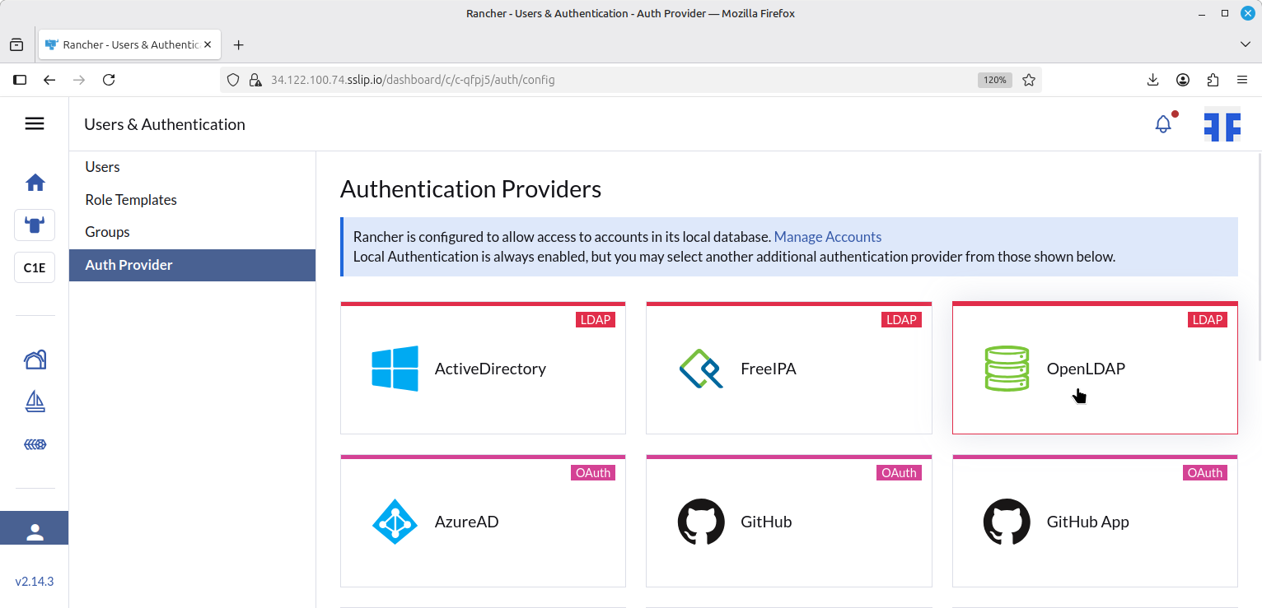Image resolution: width=1262 pixels, height=608 pixels.
Task: Open the Continuous Delivery sailboat icon
Action: pyautogui.click(x=35, y=401)
